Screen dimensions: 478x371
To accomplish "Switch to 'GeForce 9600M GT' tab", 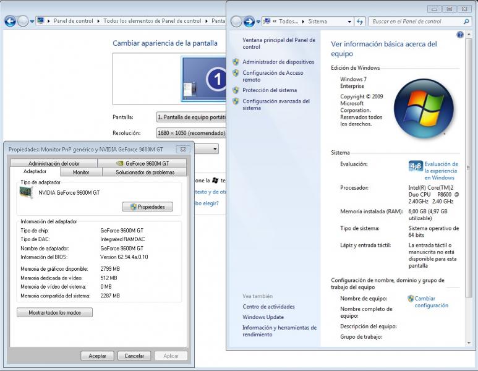I will 142,163.
